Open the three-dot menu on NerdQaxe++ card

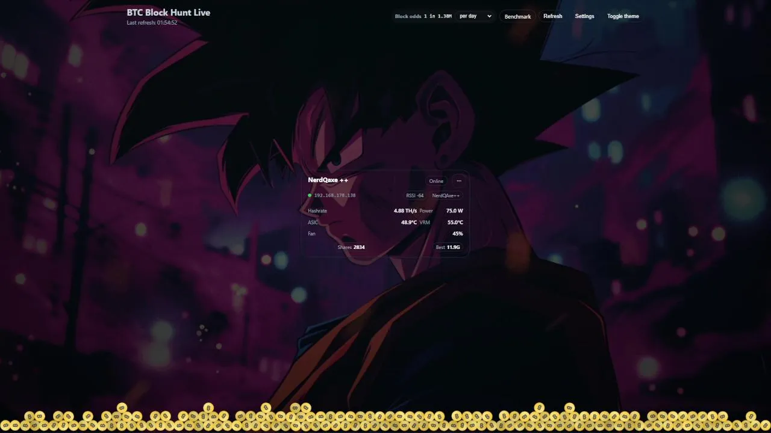pyautogui.click(x=459, y=181)
